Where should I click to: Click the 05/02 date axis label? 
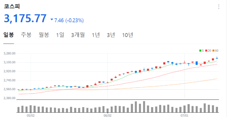point(31,116)
